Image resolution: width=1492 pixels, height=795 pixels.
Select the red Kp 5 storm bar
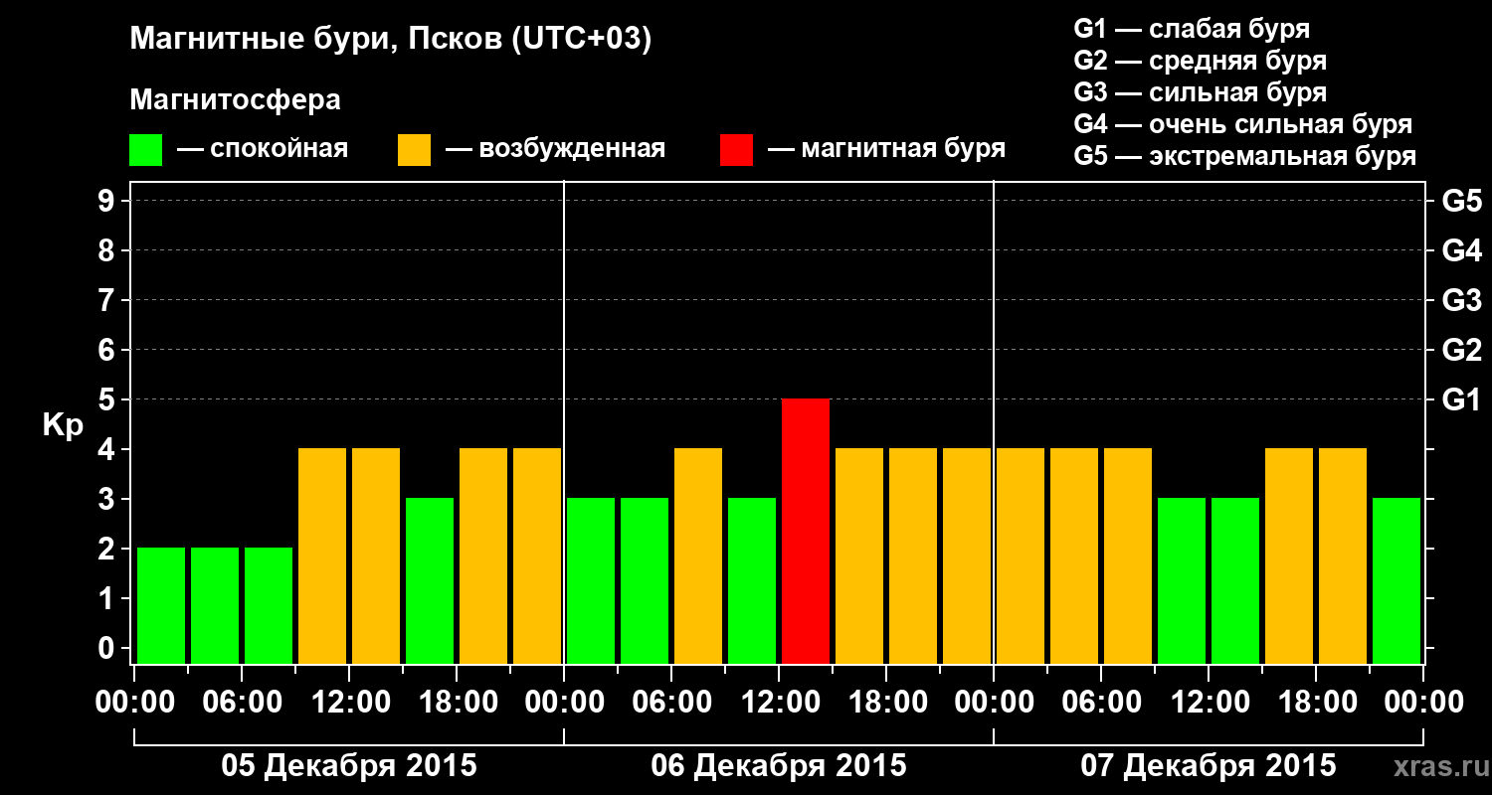[x=806, y=531]
